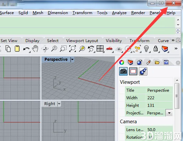Screen dimensions: 183x141
Task: Open the Help menu
Action: (x=171, y=13)
